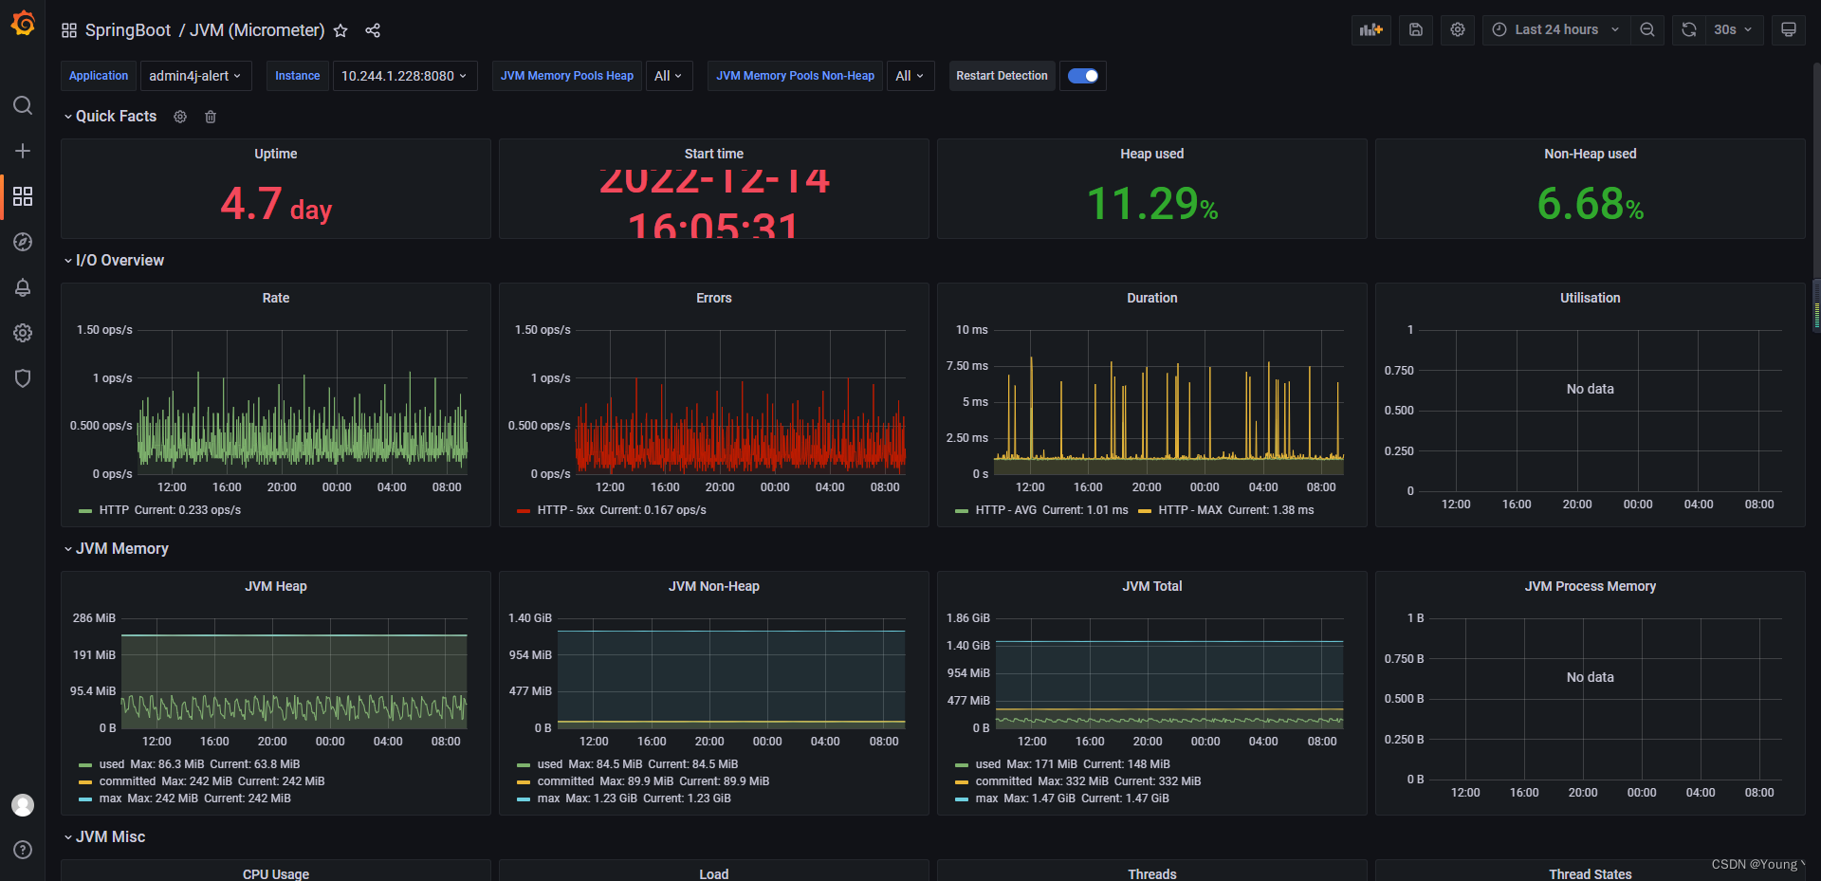
Task: Open the 30s refresh interval dropdown
Action: (1734, 29)
